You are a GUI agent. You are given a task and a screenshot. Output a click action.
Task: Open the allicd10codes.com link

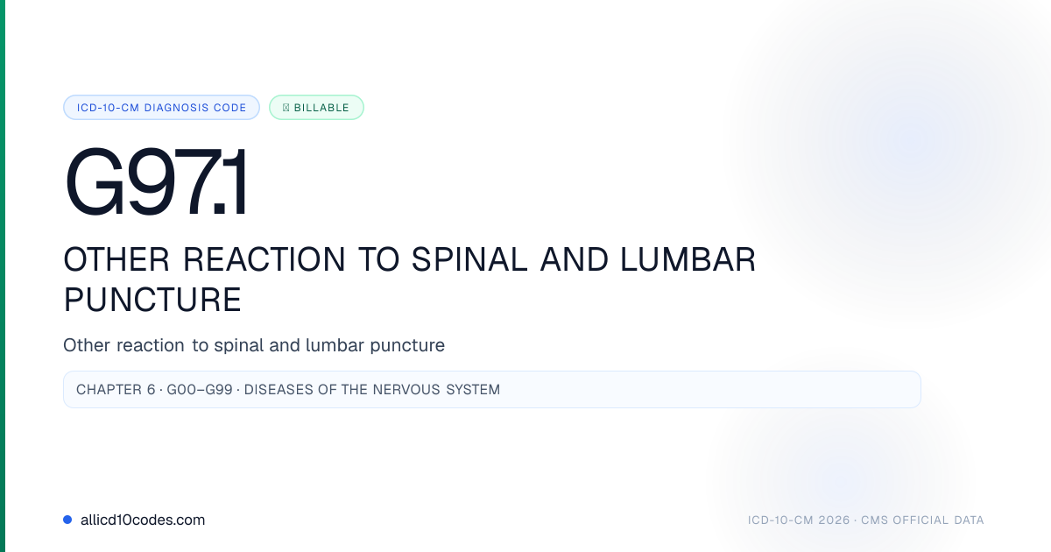point(143,520)
